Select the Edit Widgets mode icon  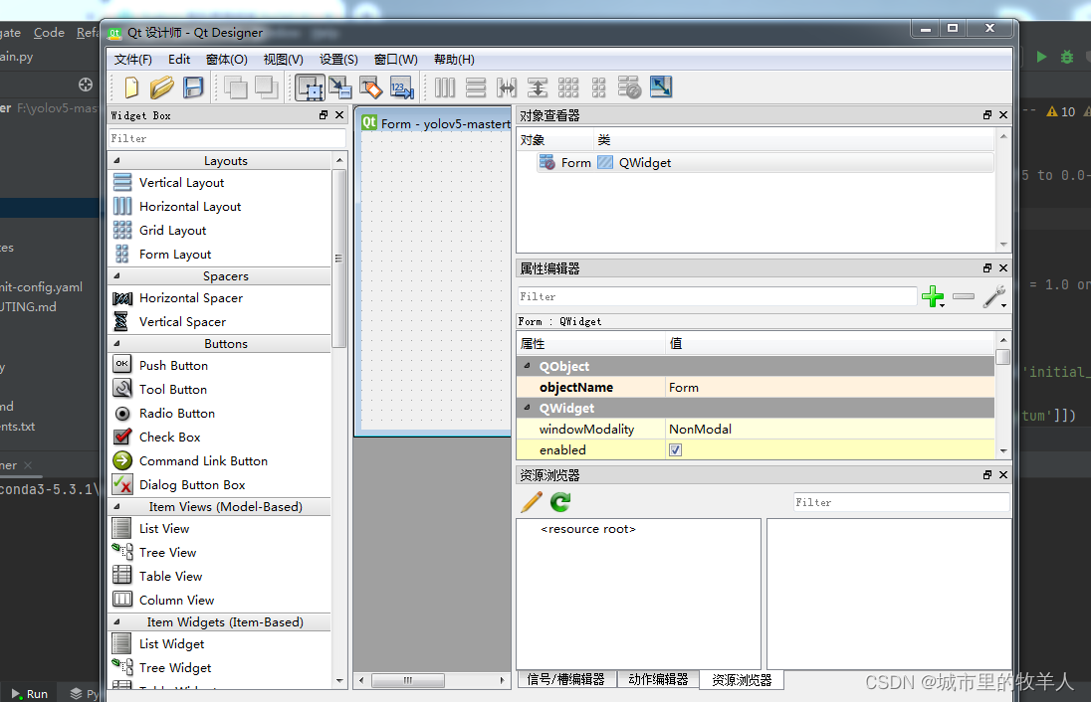click(311, 88)
